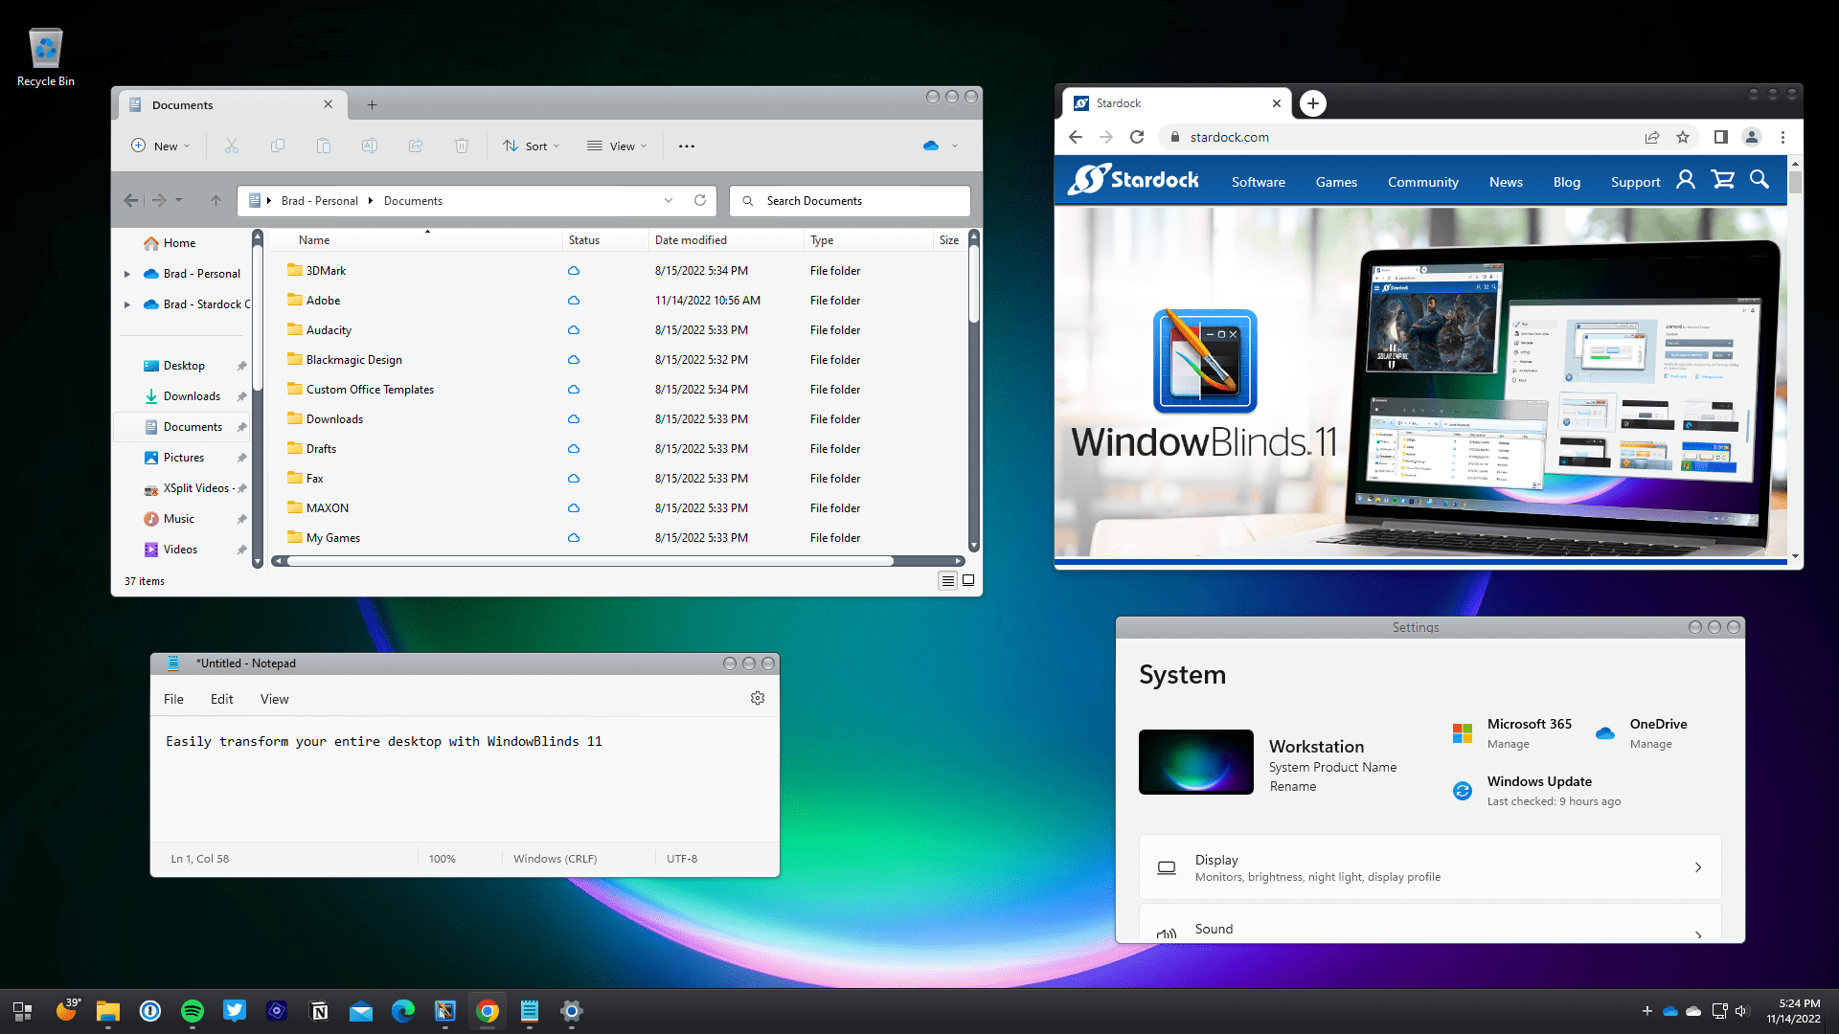Open the Sort dropdown in File Explorer
Viewport: 1839px width, 1034px height.
click(532, 146)
